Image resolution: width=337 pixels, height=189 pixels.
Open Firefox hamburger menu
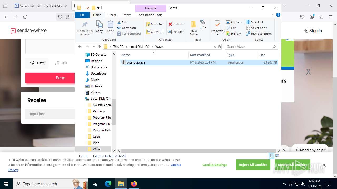(331, 17)
